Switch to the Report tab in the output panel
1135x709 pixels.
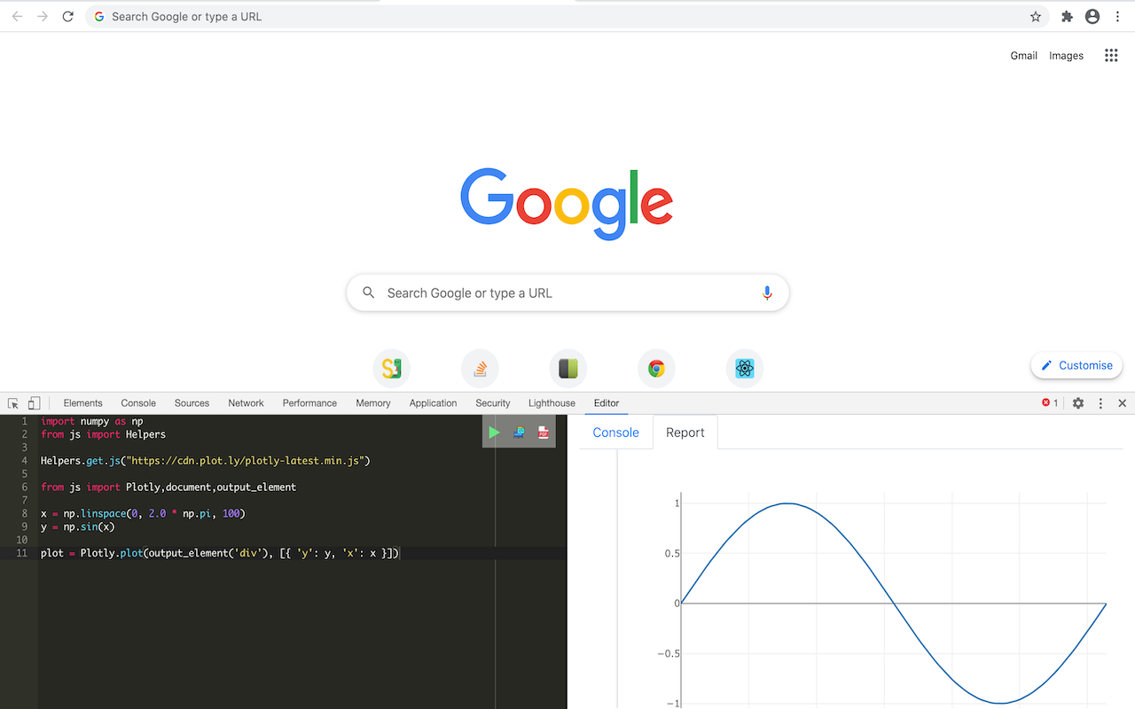click(x=685, y=432)
